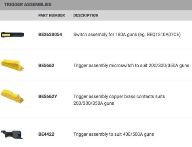Choose part number BE4422
This screenshot has height=147, width=192.
[x=46, y=134]
